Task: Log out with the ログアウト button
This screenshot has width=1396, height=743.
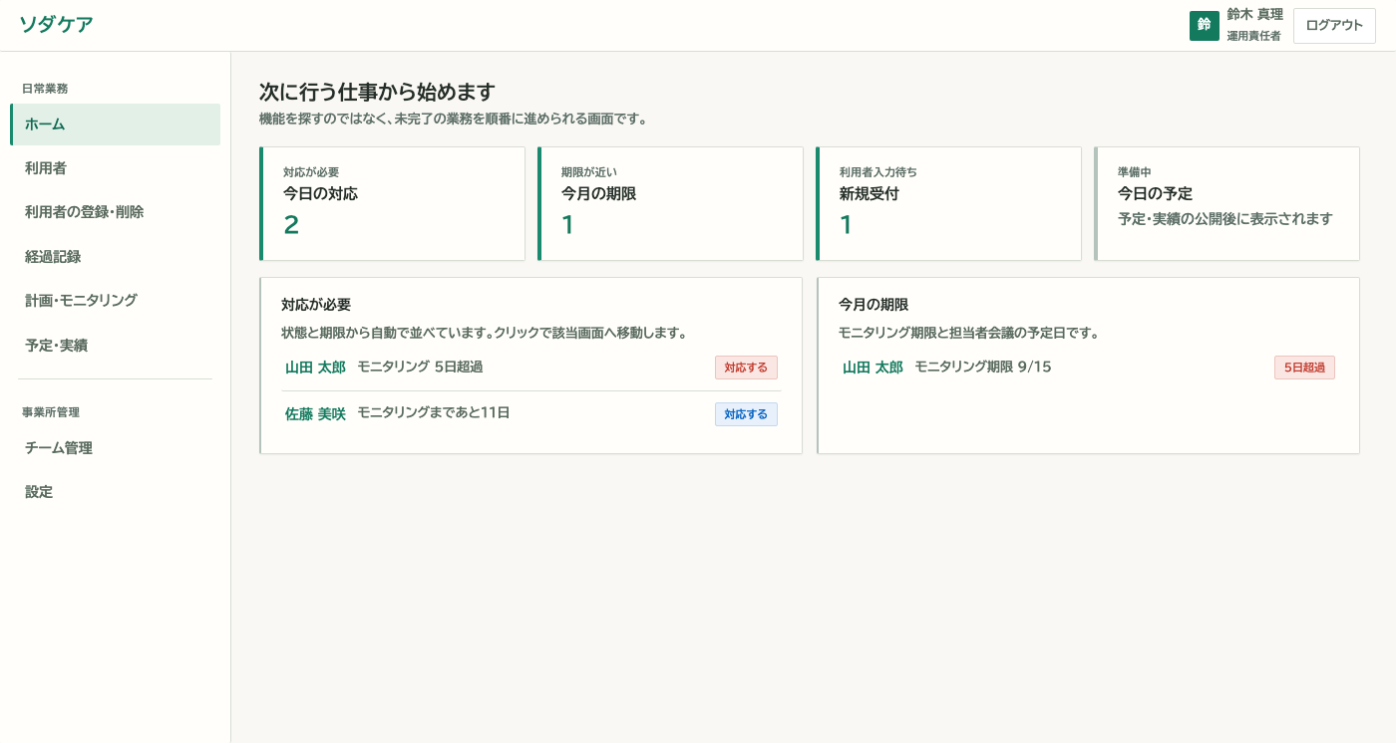Action: [x=1334, y=26]
